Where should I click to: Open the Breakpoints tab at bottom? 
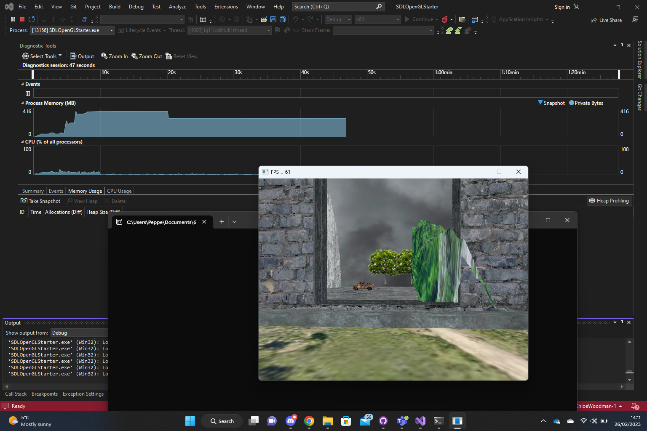[45, 394]
